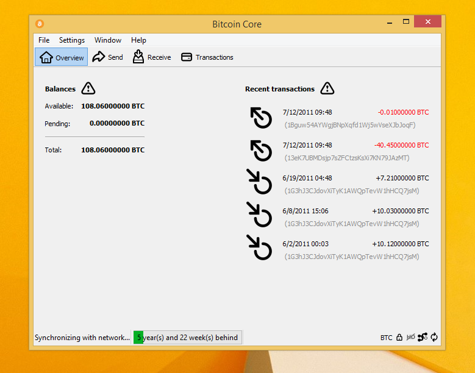Image resolution: width=475 pixels, height=373 pixels.
Task: Click the Pending balance 0.00000000 BTC
Action: tap(117, 123)
